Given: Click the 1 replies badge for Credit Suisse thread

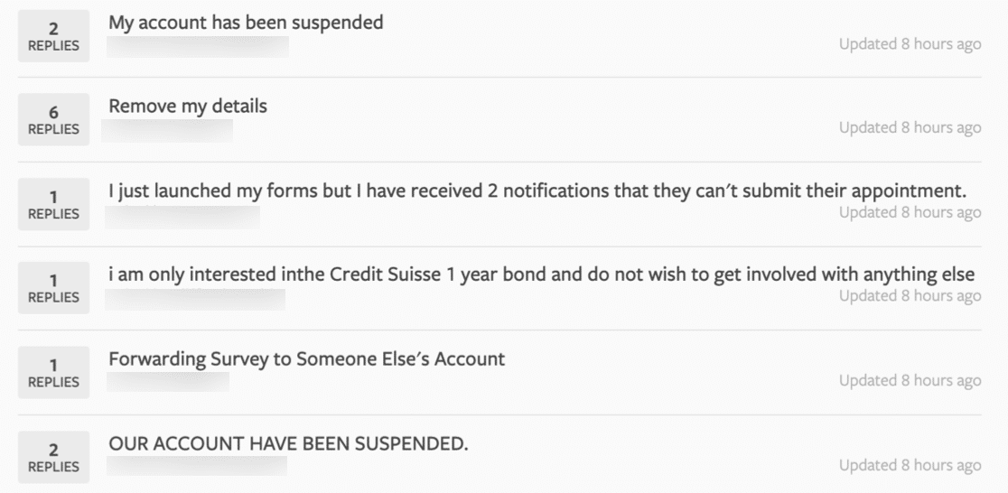Looking at the screenshot, I should (53, 288).
